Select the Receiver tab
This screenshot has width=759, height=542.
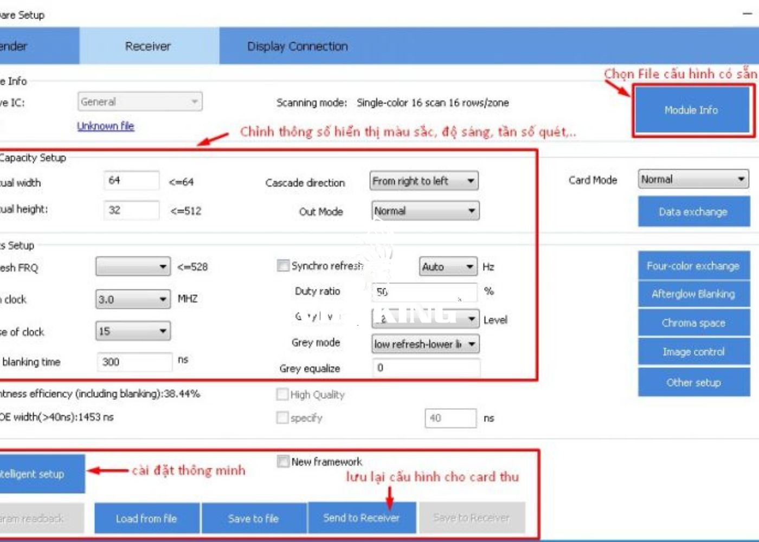click(148, 47)
